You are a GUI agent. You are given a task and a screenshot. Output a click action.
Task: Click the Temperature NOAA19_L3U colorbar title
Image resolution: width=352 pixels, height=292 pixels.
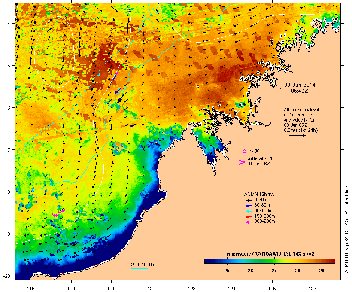(269, 254)
